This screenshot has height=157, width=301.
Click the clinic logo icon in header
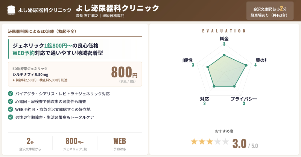pos(11,10)
